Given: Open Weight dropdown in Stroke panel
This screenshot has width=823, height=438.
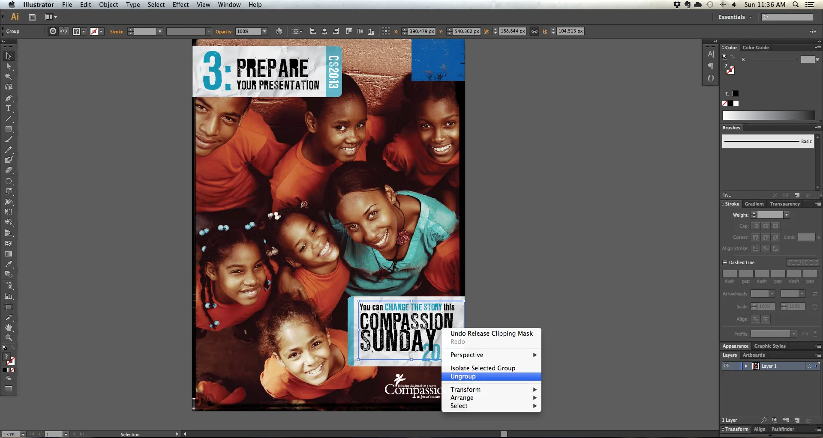Looking at the screenshot, I should pos(787,215).
